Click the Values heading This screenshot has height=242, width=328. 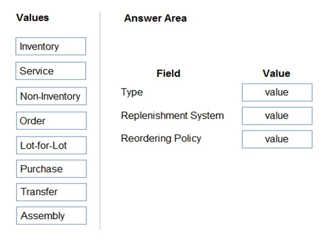point(33,18)
